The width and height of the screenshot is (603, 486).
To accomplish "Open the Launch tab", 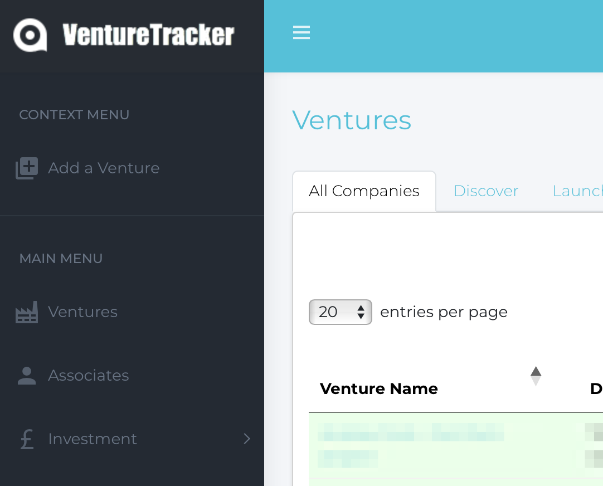I will [x=577, y=191].
